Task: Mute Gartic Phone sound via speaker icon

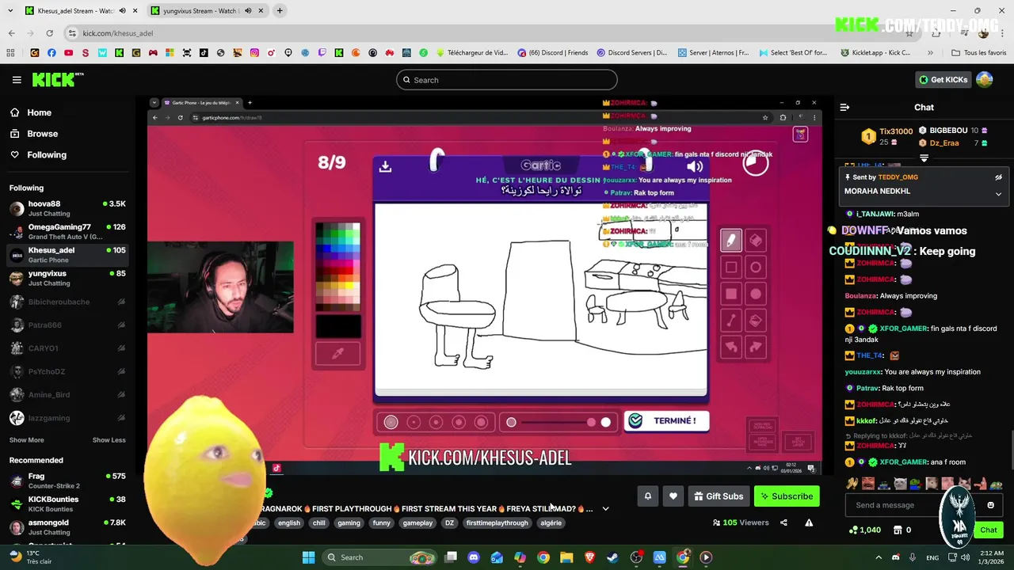Action: (695, 166)
